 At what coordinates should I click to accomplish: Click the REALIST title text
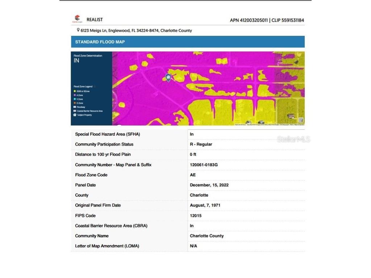click(95, 20)
